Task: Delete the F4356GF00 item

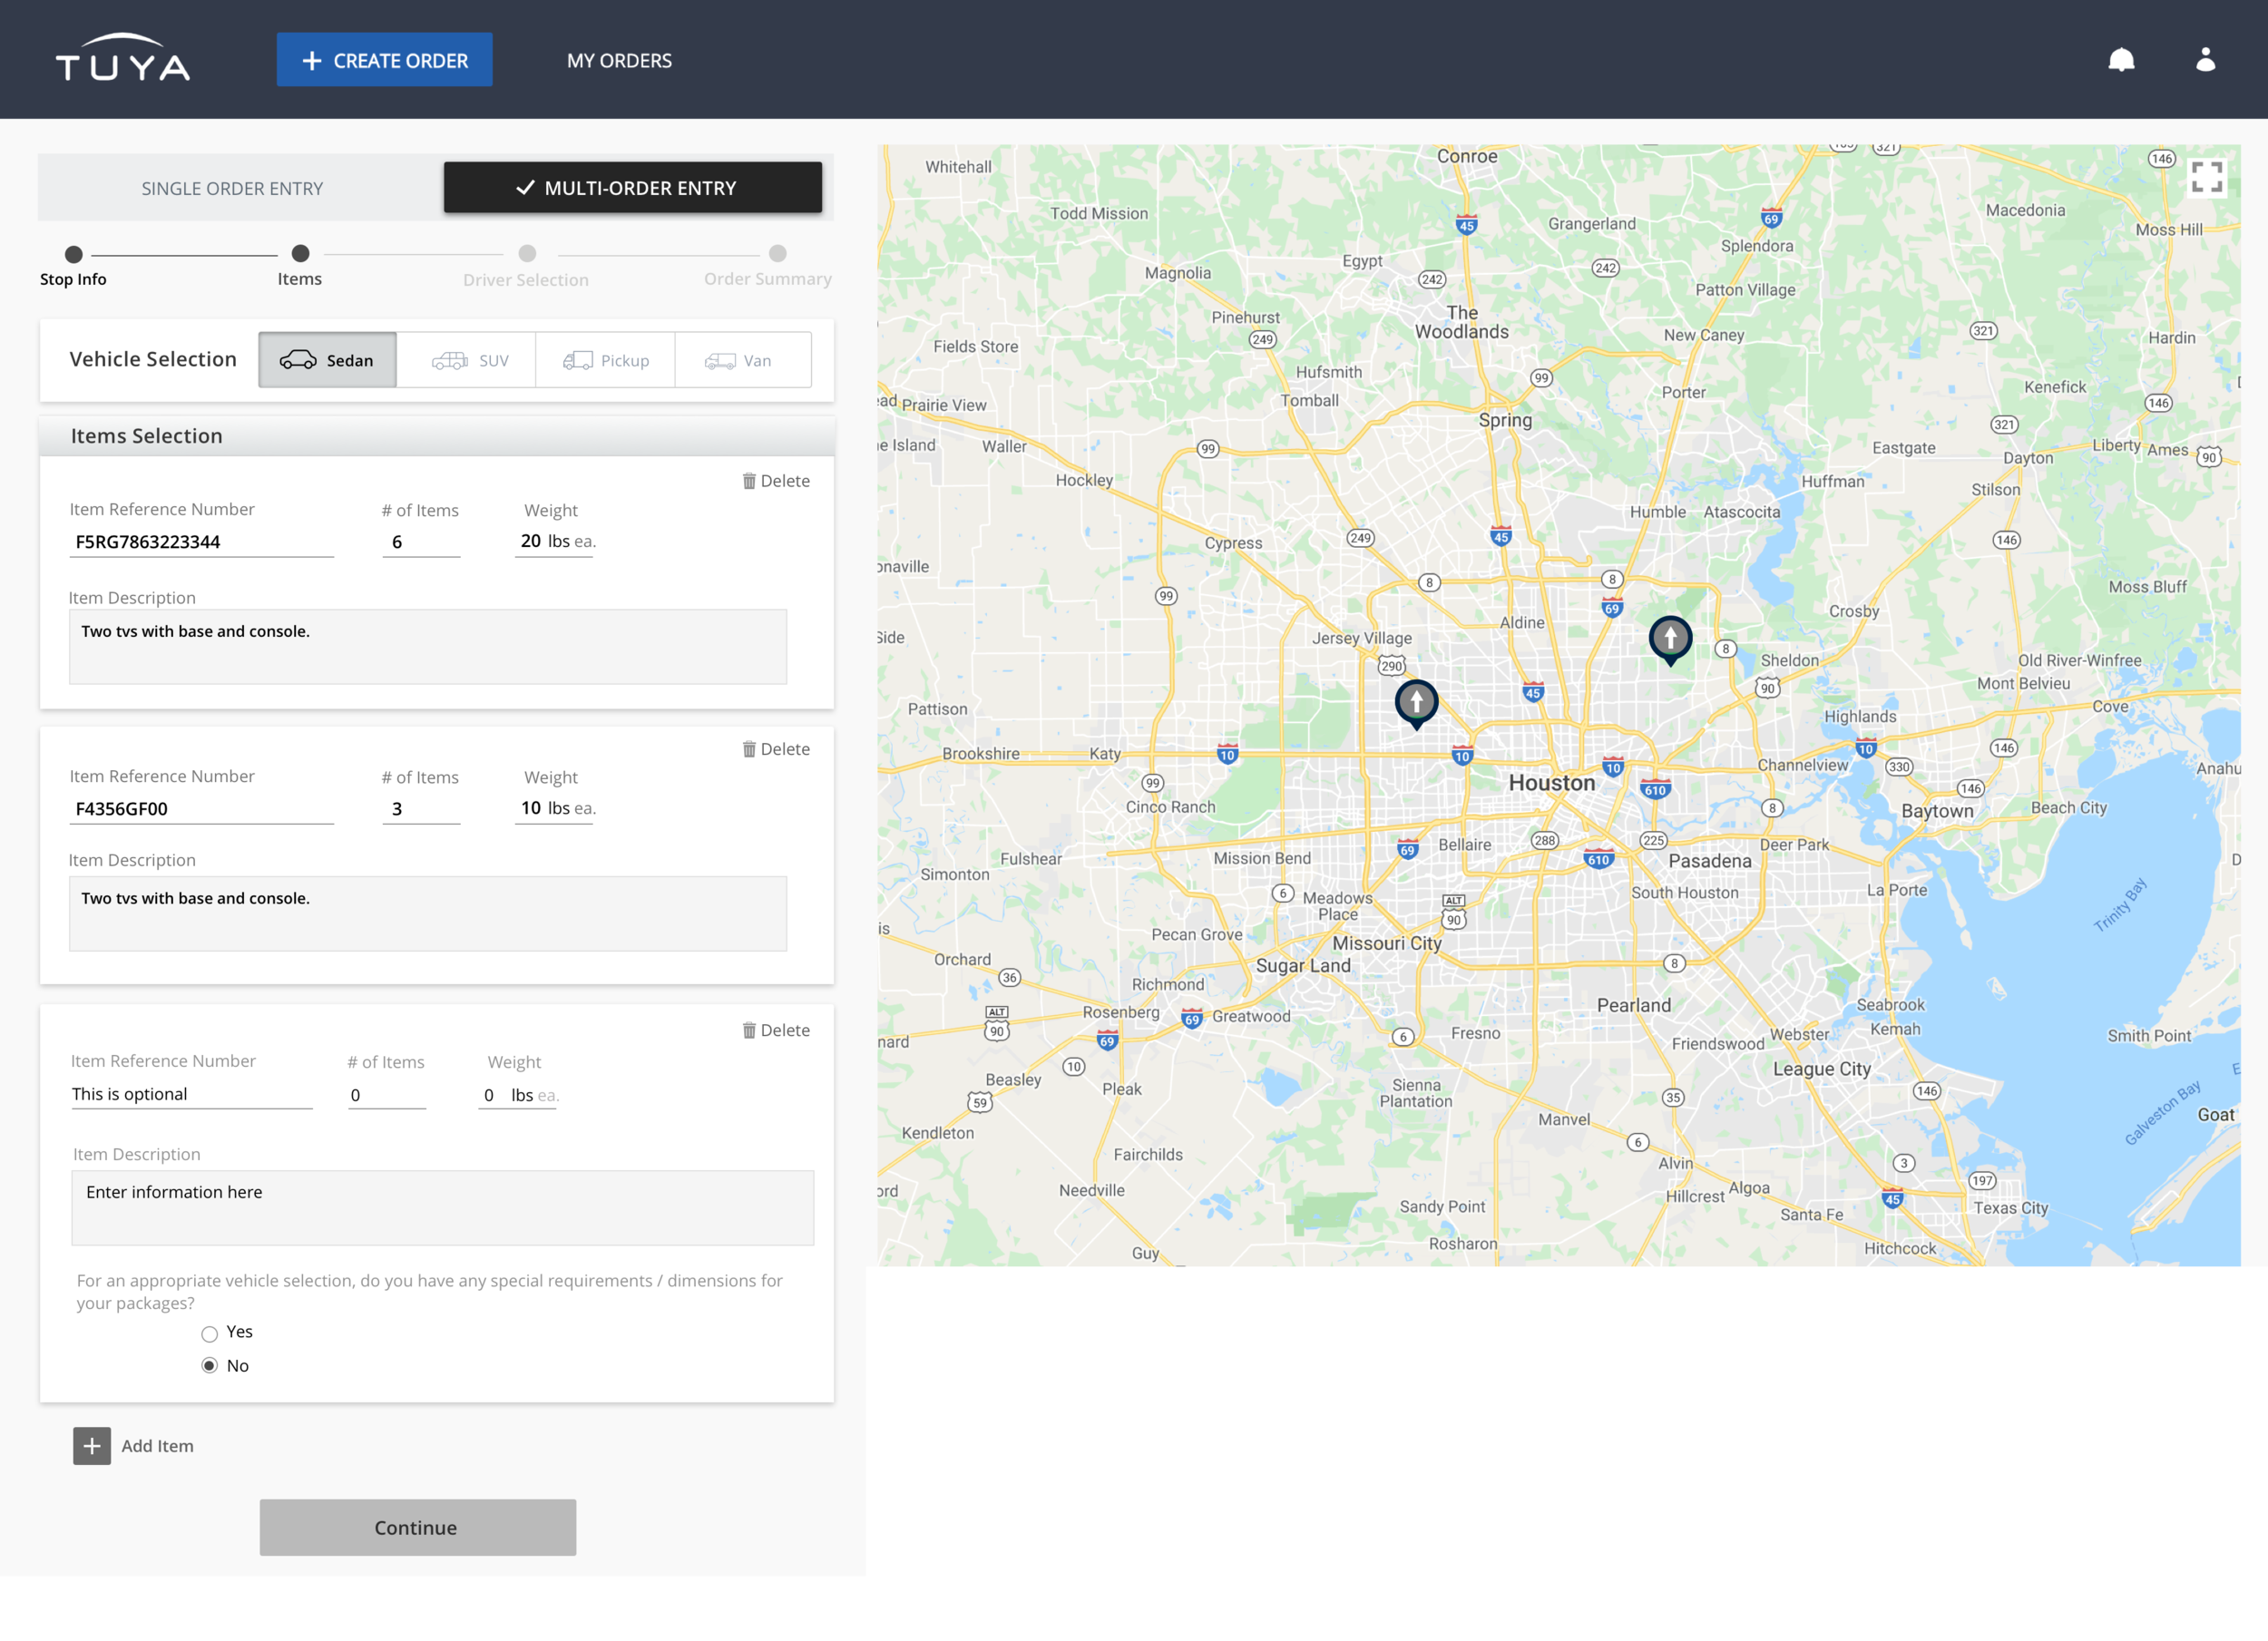Action: coord(776,749)
